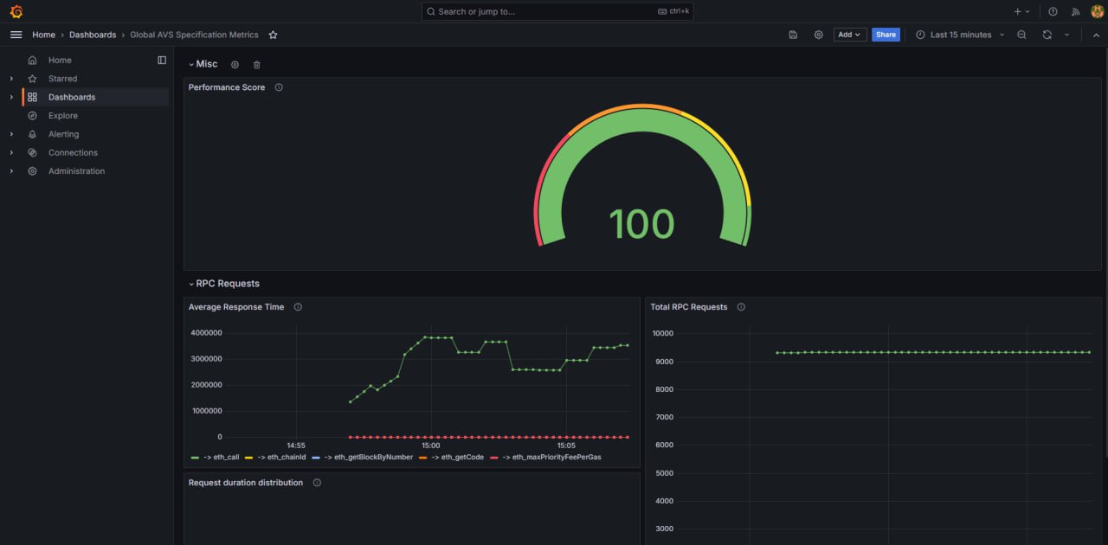This screenshot has height=545, width=1108.
Task: Open Explore in the sidebar
Action: tap(63, 116)
